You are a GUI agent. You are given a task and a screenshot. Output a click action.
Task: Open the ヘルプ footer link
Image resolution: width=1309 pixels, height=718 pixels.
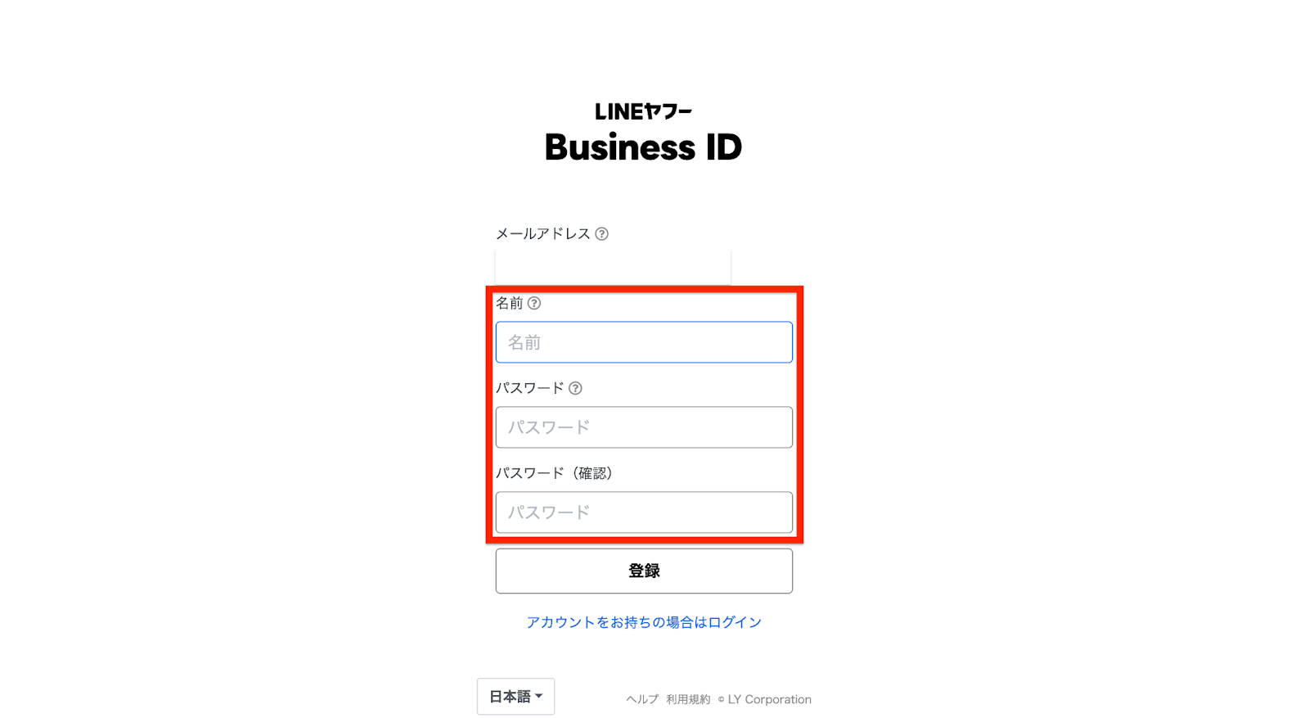pyautogui.click(x=642, y=699)
